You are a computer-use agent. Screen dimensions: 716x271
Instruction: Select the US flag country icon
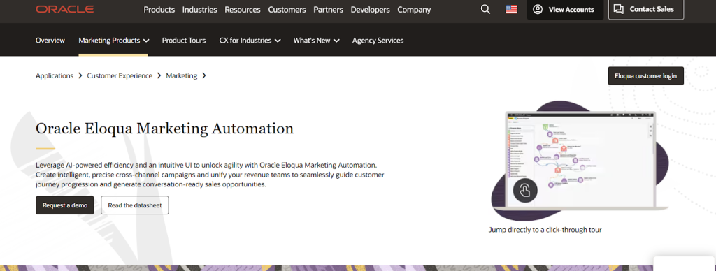click(511, 9)
